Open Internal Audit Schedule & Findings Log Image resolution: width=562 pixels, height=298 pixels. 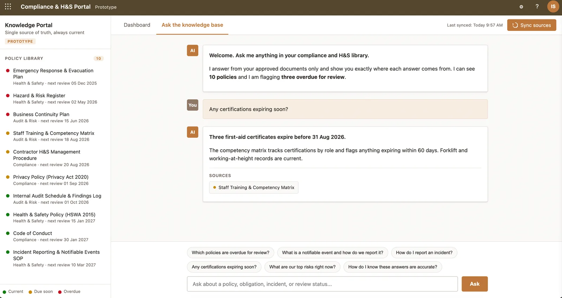[x=55, y=199]
